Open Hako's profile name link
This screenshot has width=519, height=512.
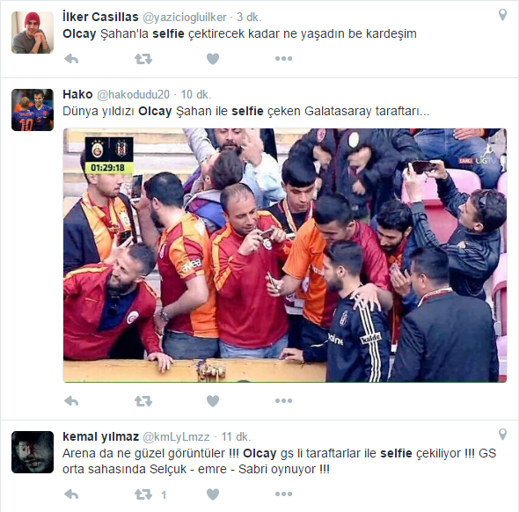77,94
